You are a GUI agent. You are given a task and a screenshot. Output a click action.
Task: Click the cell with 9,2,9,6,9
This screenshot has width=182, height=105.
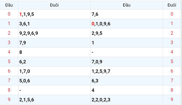tap(54, 33)
